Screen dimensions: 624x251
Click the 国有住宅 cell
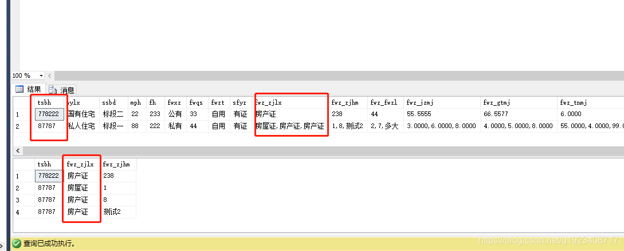pyautogui.click(x=81, y=114)
